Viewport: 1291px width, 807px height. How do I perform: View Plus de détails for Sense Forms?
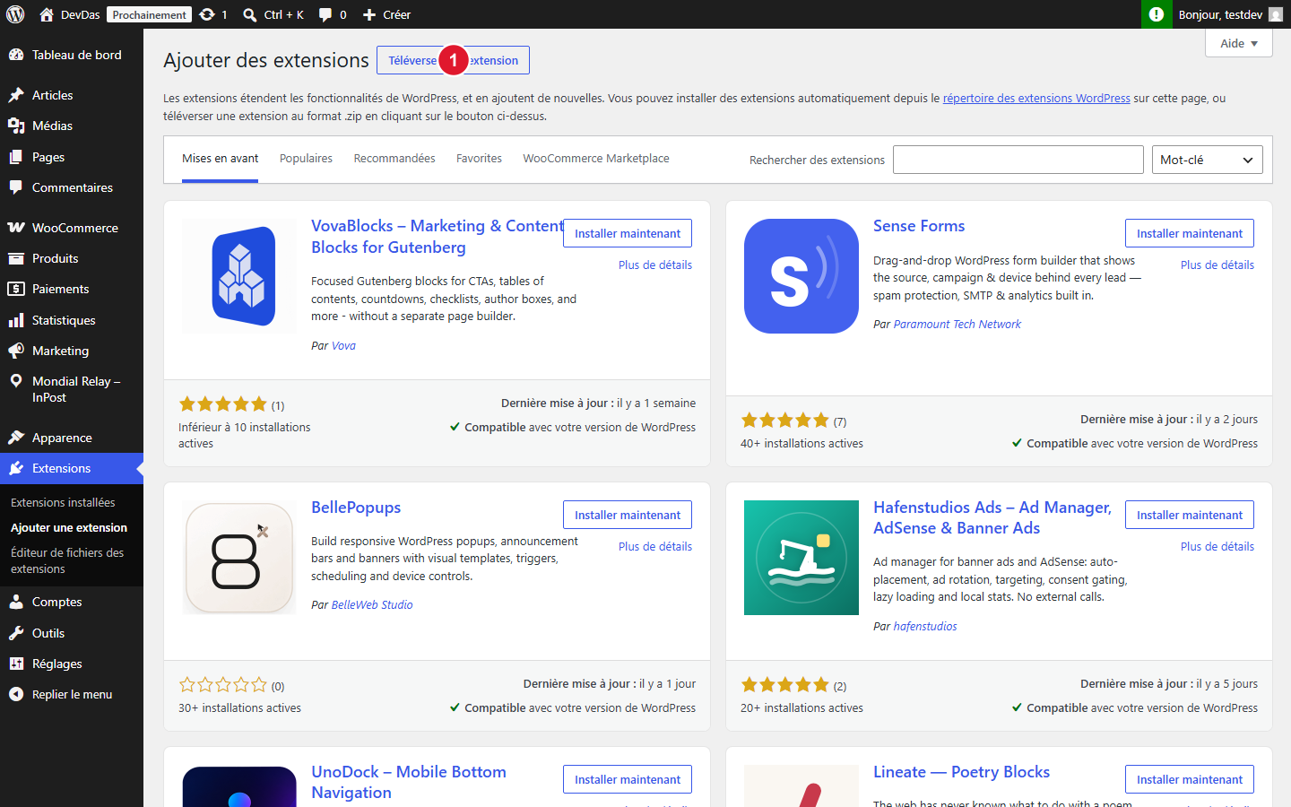coord(1217,265)
